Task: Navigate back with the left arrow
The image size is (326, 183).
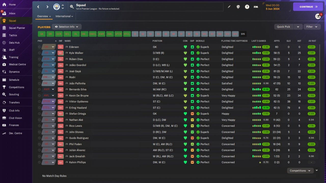Action: (38, 7)
